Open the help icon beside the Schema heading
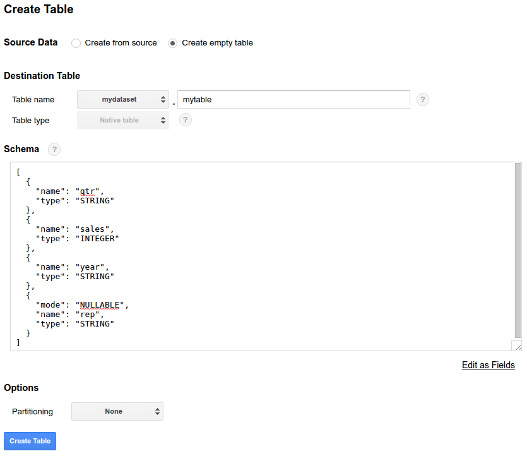This screenshot has height=456, width=527. 55,150
